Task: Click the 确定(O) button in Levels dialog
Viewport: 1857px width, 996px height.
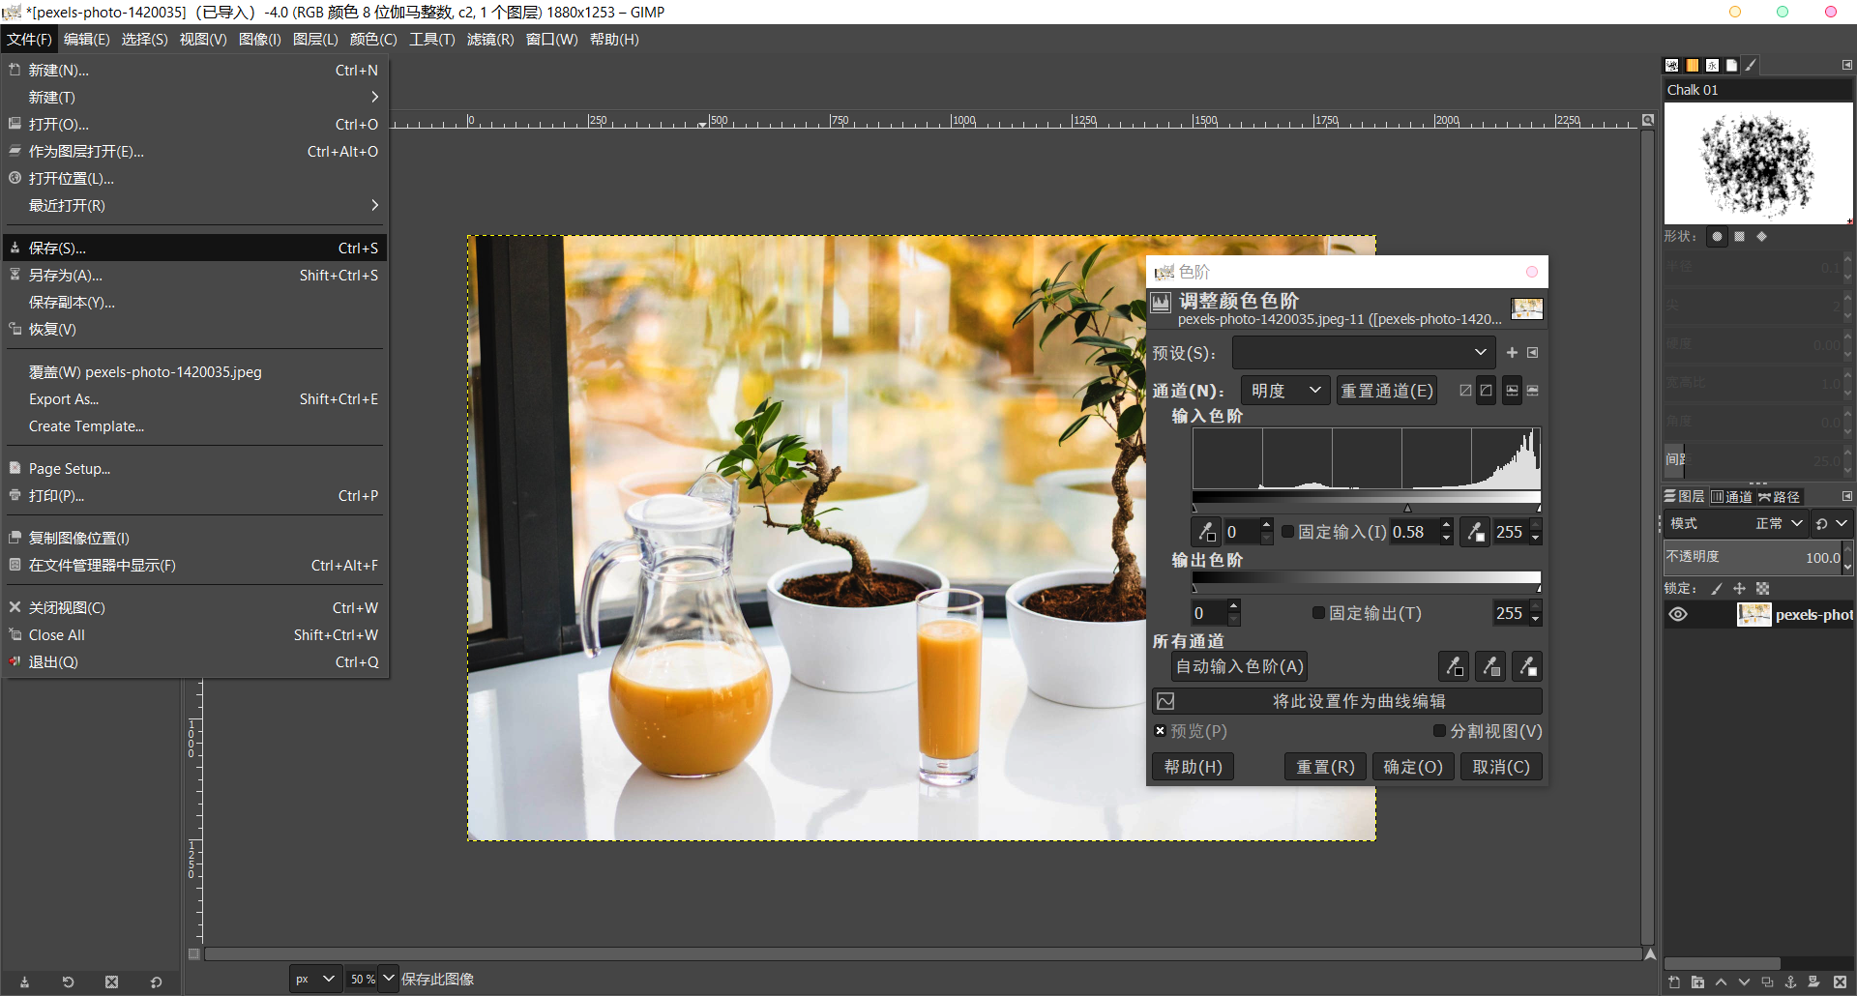Action: pos(1413,767)
